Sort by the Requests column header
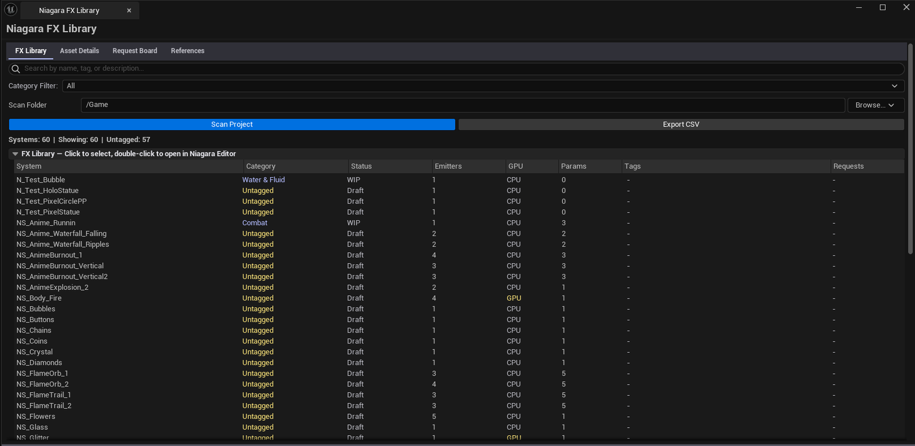915x446 pixels. (x=868, y=166)
